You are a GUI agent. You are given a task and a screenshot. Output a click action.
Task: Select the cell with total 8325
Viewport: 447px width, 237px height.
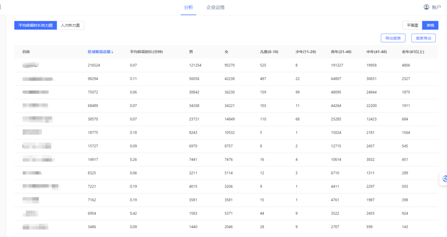tap(92, 173)
